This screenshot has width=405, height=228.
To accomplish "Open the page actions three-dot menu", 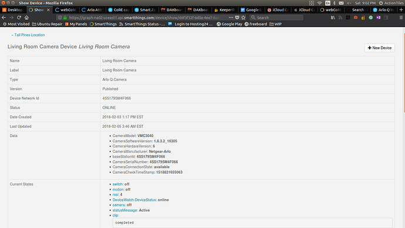I will pos(231,18).
